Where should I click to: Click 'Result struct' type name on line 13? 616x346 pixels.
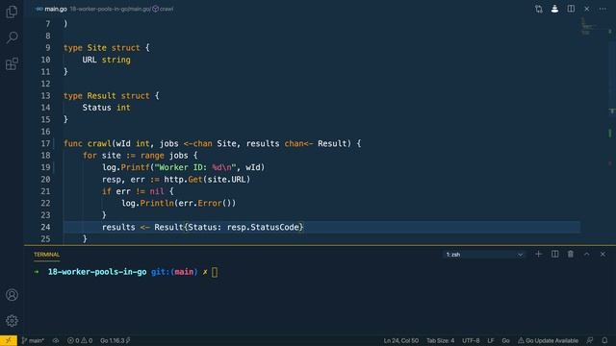coord(118,96)
